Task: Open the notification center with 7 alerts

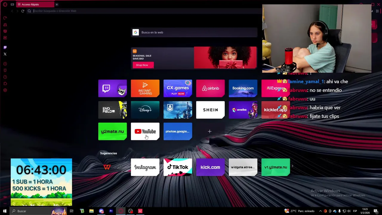Action: coord(376,211)
